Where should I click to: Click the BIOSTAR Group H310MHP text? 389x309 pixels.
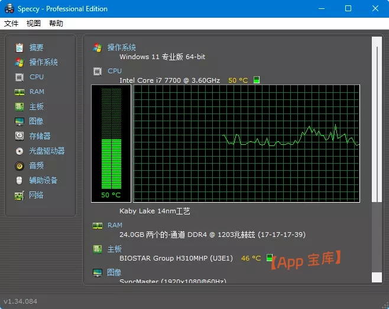[x=176, y=258]
